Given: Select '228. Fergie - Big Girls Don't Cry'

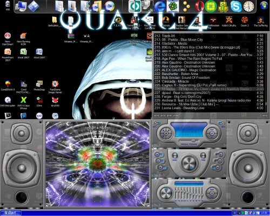Looking at the screenshot, I should point(209,97).
